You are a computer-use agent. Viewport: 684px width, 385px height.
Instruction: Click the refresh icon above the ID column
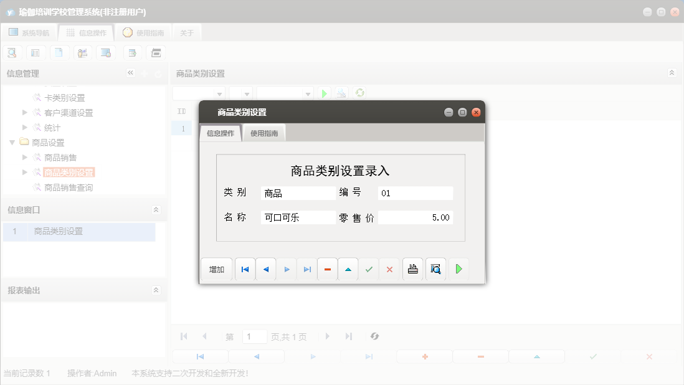click(358, 92)
